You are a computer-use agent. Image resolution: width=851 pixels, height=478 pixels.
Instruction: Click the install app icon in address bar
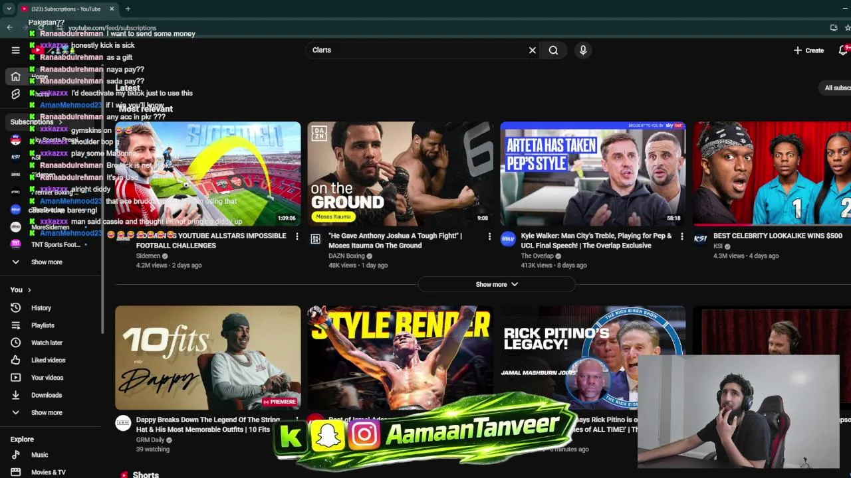pyautogui.click(x=834, y=27)
